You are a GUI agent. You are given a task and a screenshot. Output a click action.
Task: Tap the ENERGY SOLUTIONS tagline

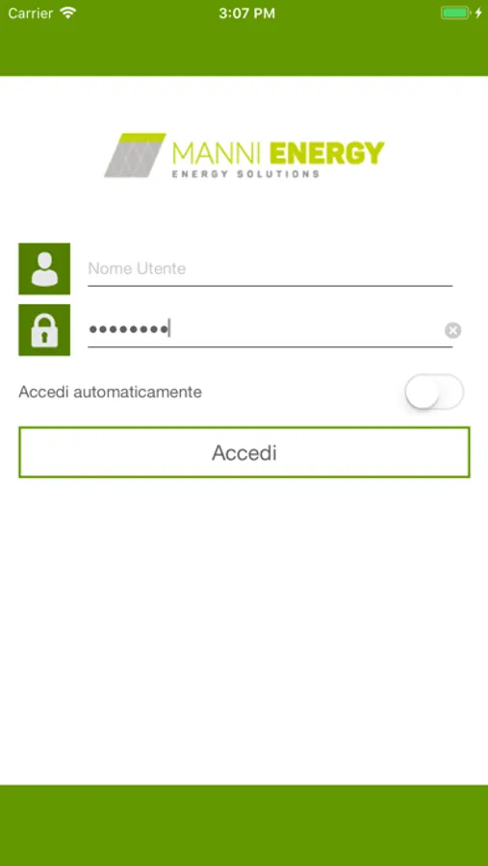[246, 174]
